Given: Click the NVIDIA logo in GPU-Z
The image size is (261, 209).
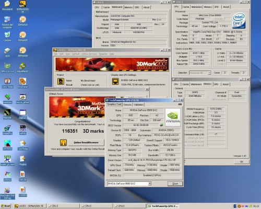Looking at the screenshot, I should tap(173, 118).
